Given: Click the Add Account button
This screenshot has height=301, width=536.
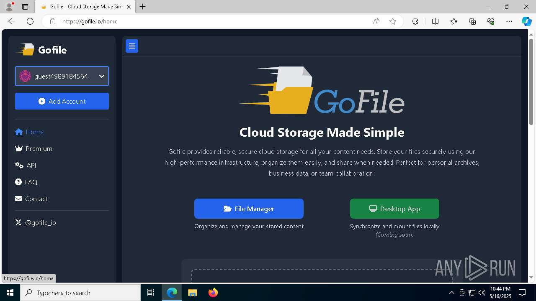Looking at the screenshot, I should click(62, 101).
